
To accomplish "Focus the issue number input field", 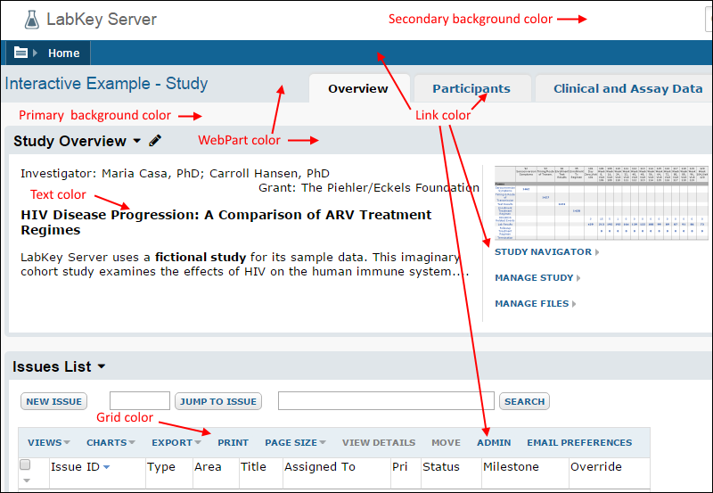I will (x=140, y=401).
